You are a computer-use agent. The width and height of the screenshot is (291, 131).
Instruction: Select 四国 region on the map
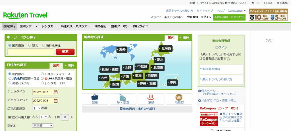(115, 84)
